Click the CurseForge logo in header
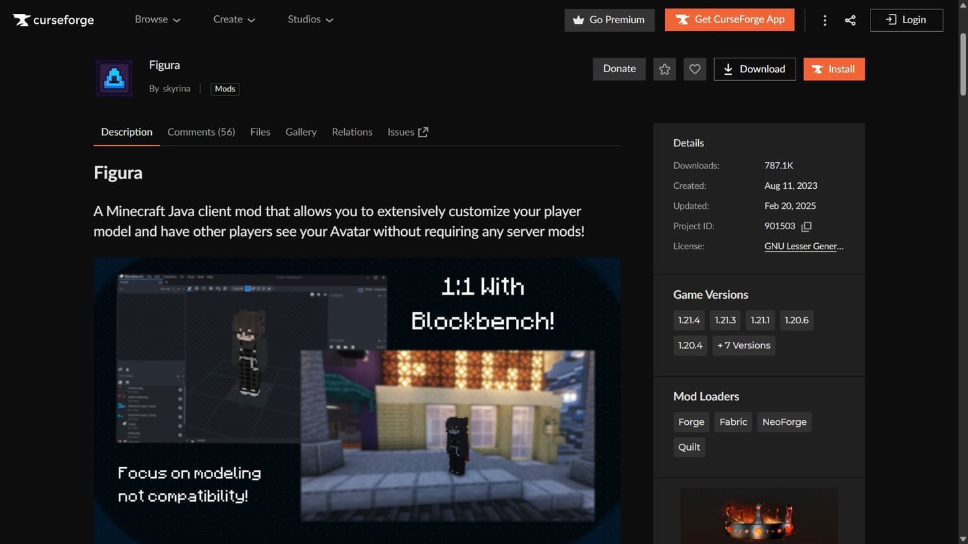The width and height of the screenshot is (968, 544). tap(54, 20)
